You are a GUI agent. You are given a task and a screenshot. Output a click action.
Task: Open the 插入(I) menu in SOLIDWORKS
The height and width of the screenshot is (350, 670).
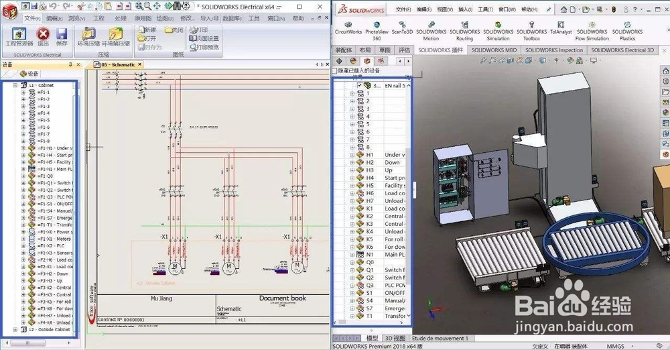pyautogui.click(x=466, y=9)
